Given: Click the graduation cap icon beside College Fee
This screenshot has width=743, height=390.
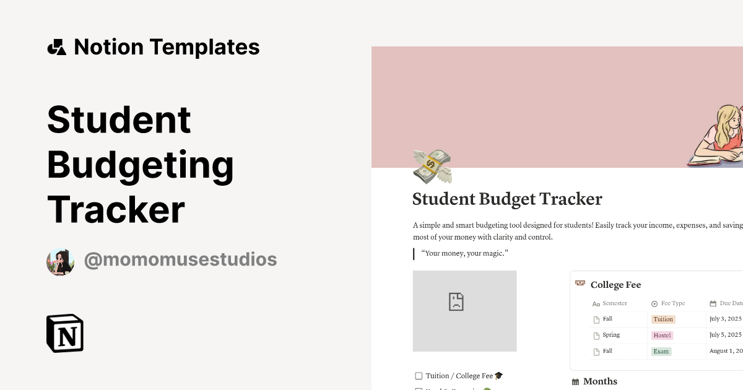Looking at the screenshot, I should click(580, 284).
